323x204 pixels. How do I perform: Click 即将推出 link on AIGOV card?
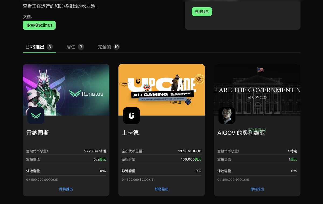[257, 189]
